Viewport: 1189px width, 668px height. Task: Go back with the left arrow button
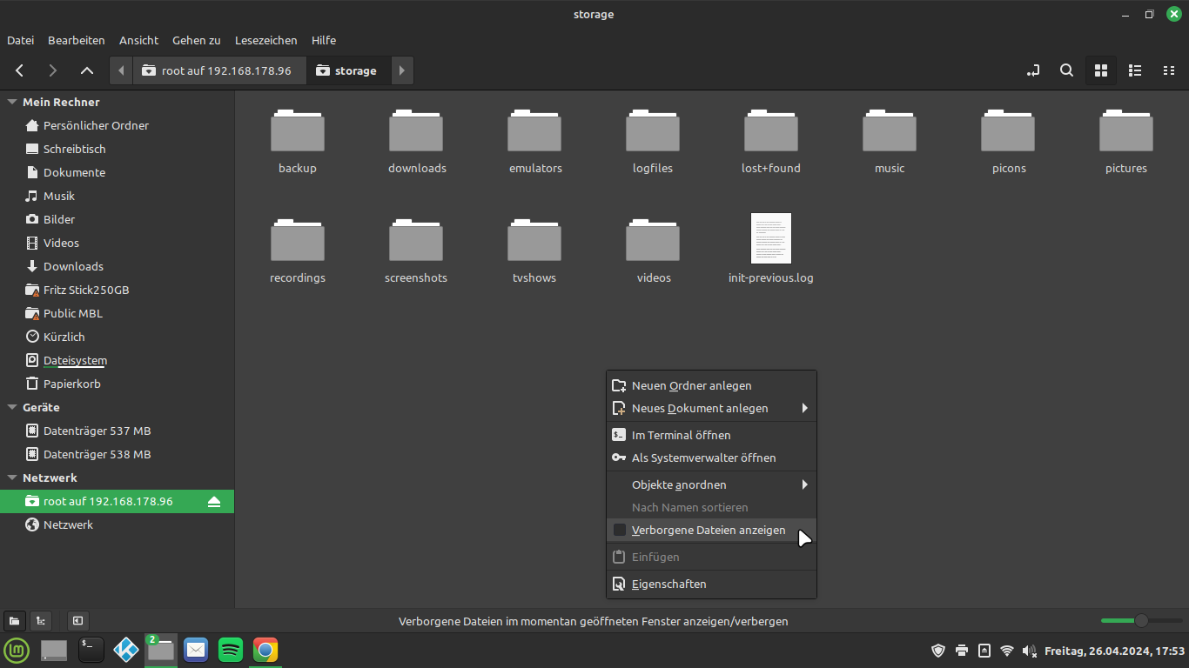tap(20, 70)
